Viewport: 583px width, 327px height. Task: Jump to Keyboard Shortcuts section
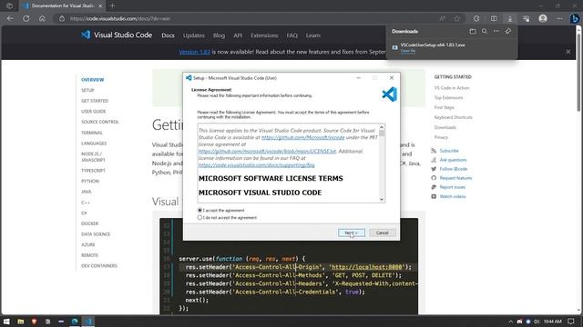454,117
